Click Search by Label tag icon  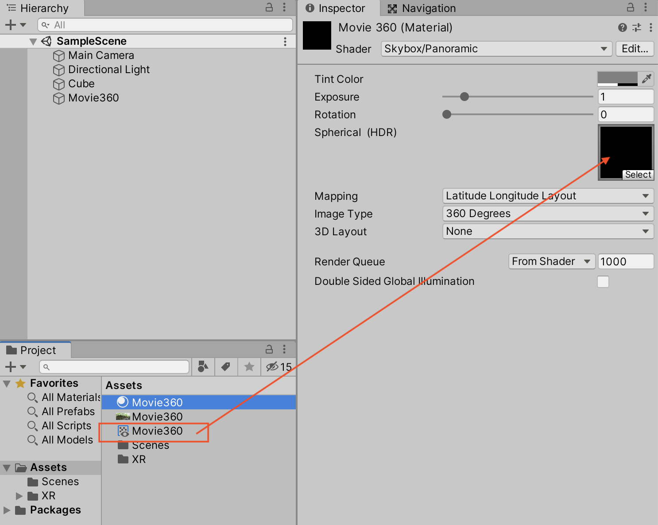(226, 367)
